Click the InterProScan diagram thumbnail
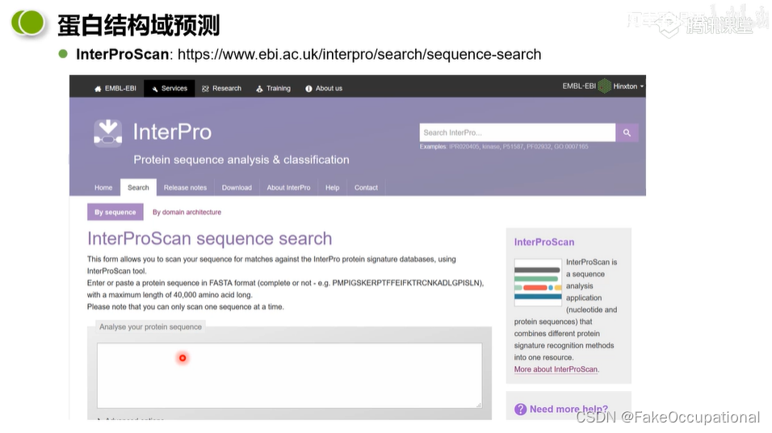Screen dimensions: 772x433 tap(538, 283)
